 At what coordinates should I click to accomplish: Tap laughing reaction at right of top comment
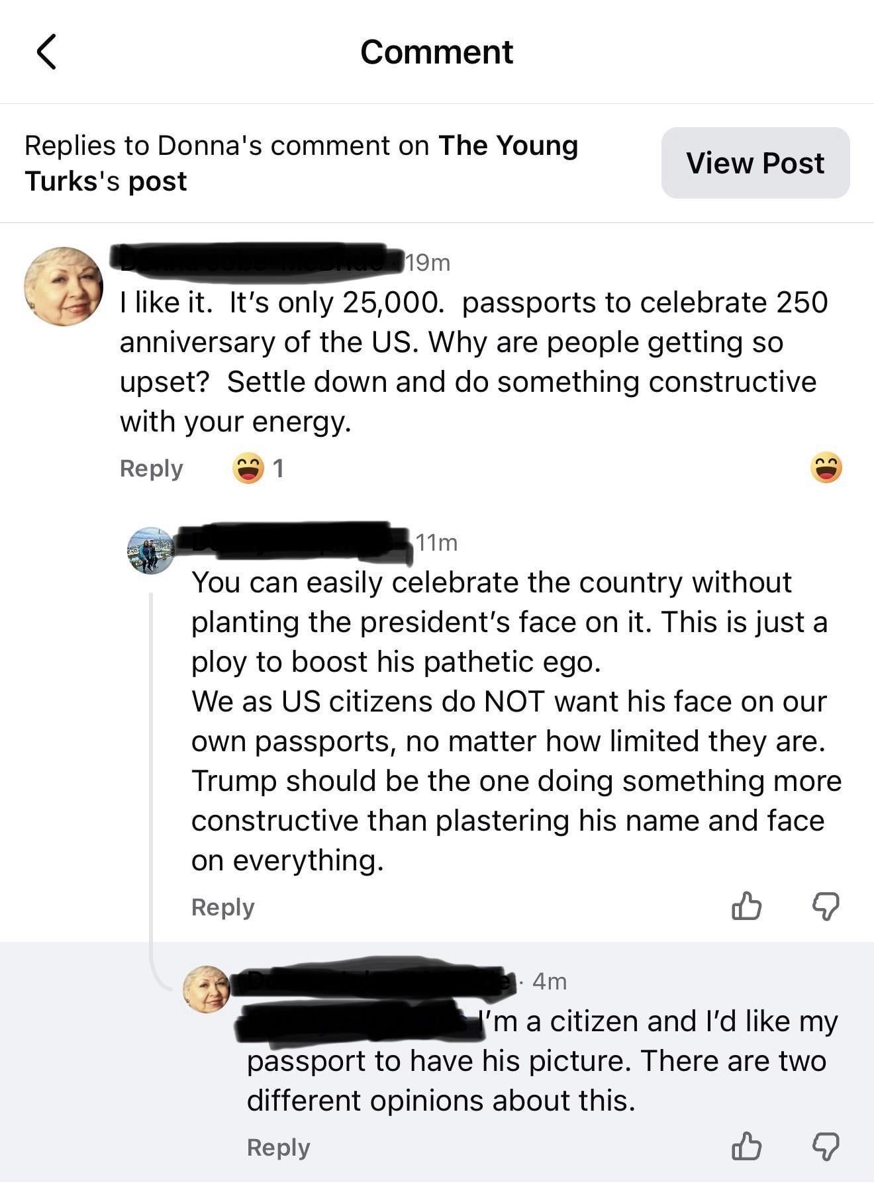(826, 468)
